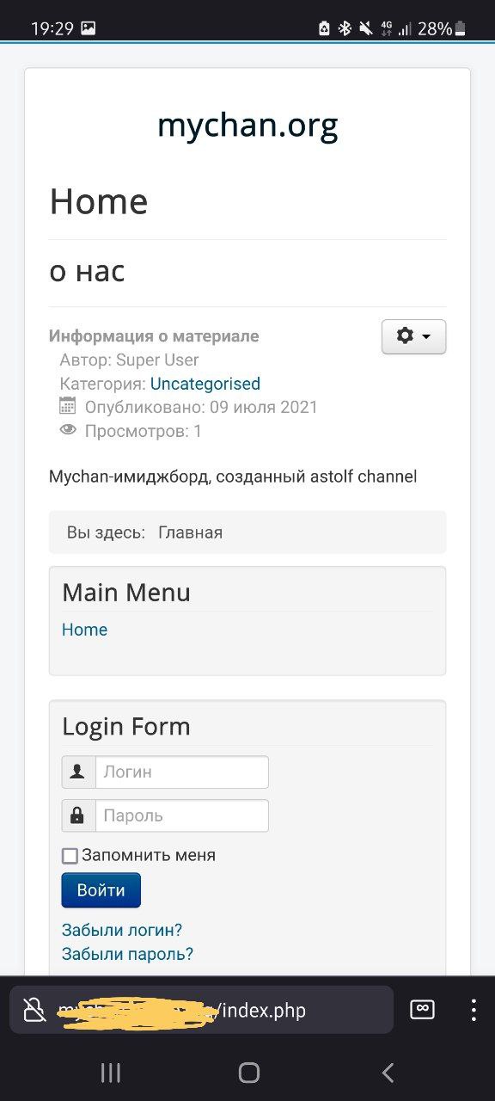Tap the eye icon by Просмотров
This screenshot has height=1101, width=495.
click(x=68, y=430)
